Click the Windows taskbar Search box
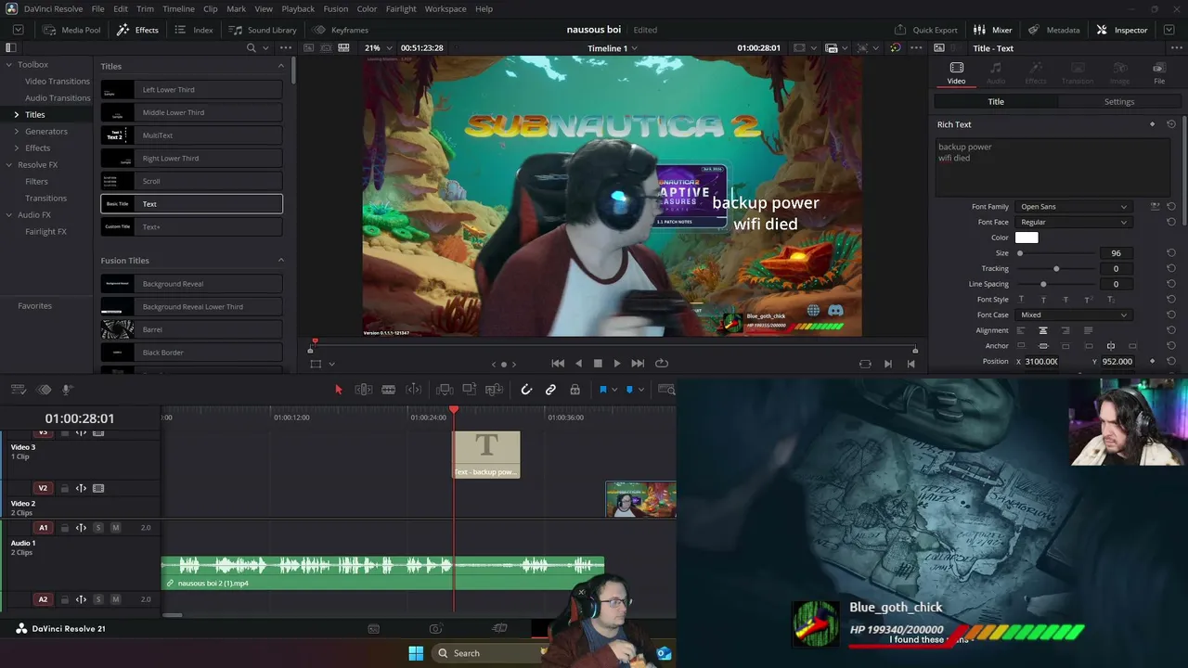Image resolution: width=1188 pixels, height=668 pixels. 487,653
